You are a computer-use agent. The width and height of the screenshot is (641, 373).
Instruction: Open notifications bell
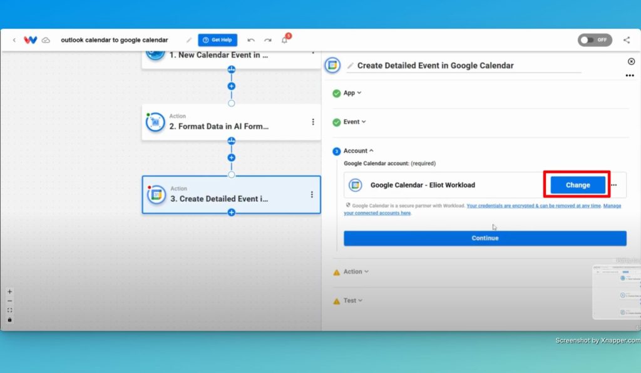(285, 40)
